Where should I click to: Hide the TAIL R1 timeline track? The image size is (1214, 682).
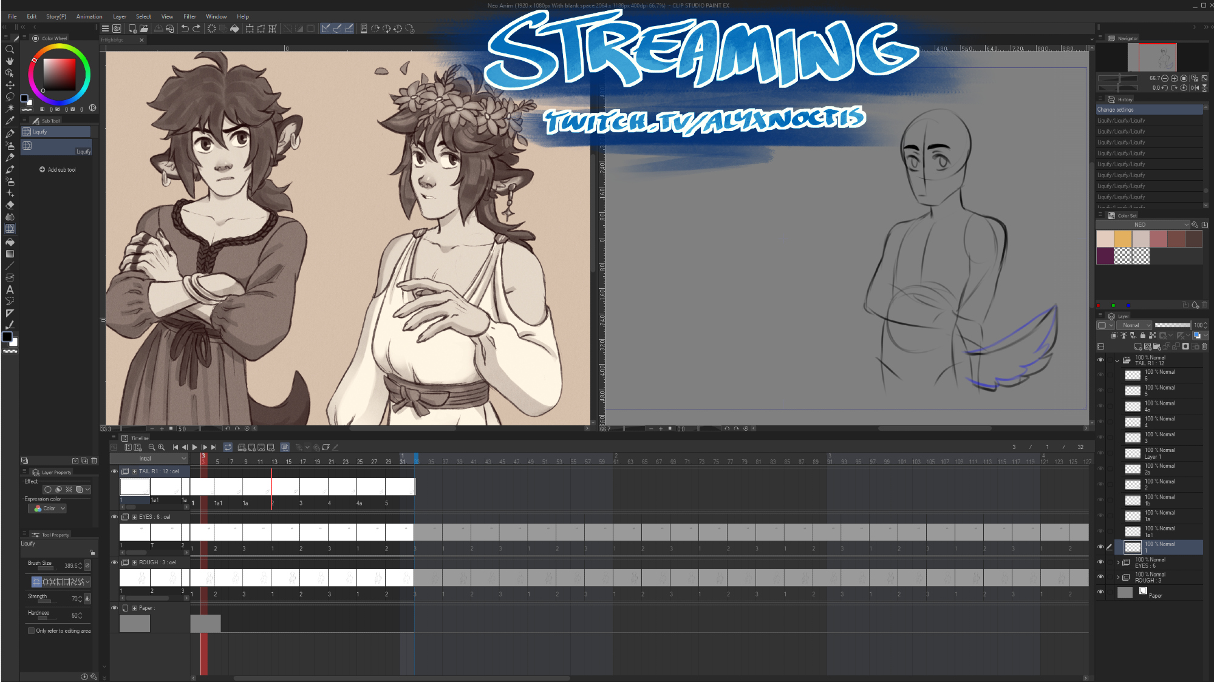click(114, 471)
